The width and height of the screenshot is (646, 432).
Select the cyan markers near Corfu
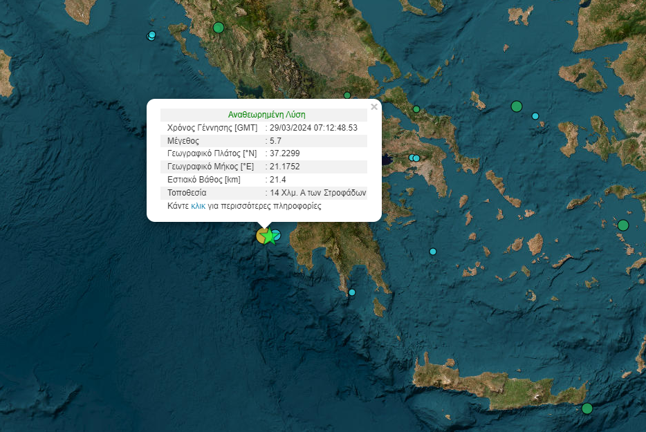[151, 35]
